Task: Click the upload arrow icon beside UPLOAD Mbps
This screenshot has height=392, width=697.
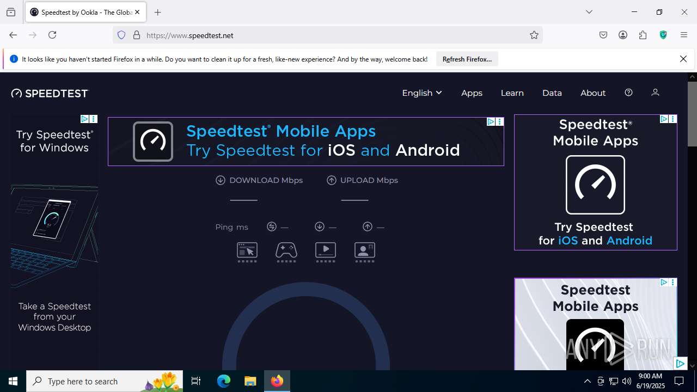Action: pyautogui.click(x=332, y=180)
